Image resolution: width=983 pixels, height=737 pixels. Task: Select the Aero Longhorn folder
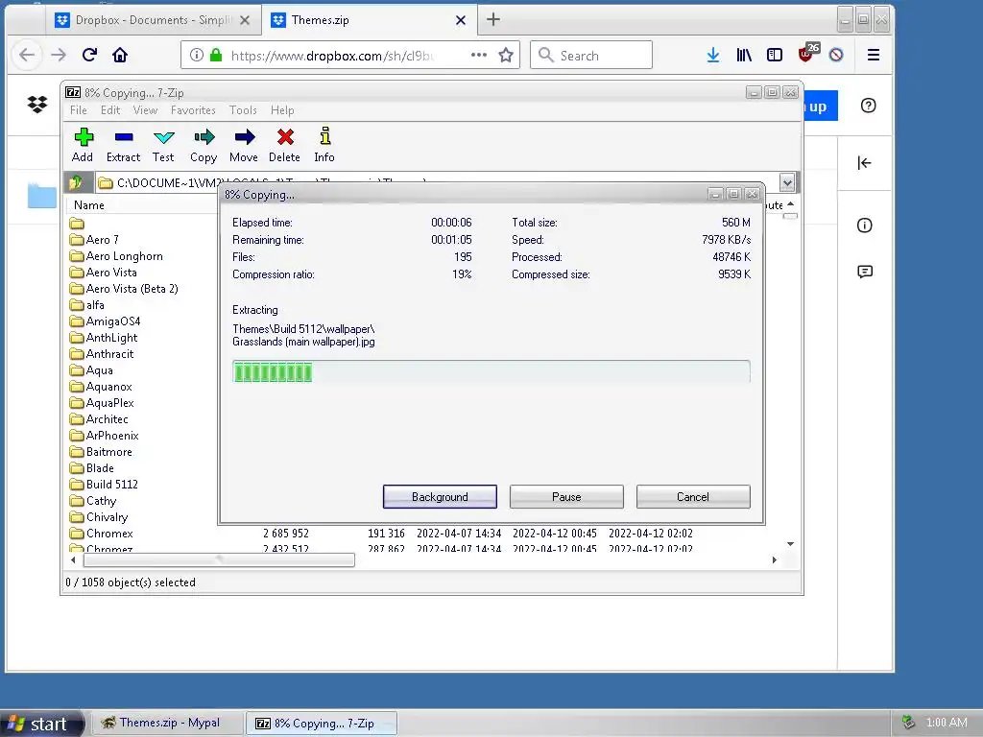click(116, 255)
